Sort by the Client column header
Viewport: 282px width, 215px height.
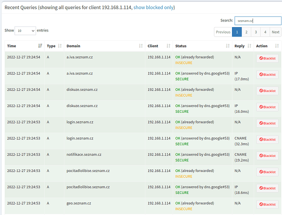coord(157,46)
